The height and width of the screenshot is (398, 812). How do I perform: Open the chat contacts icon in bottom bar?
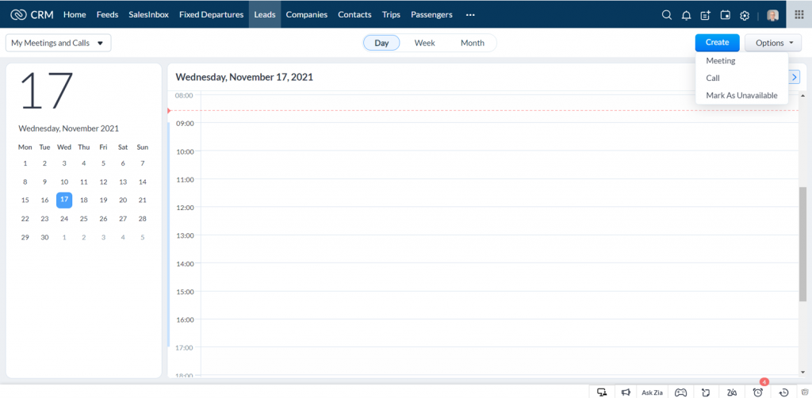pos(603,392)
